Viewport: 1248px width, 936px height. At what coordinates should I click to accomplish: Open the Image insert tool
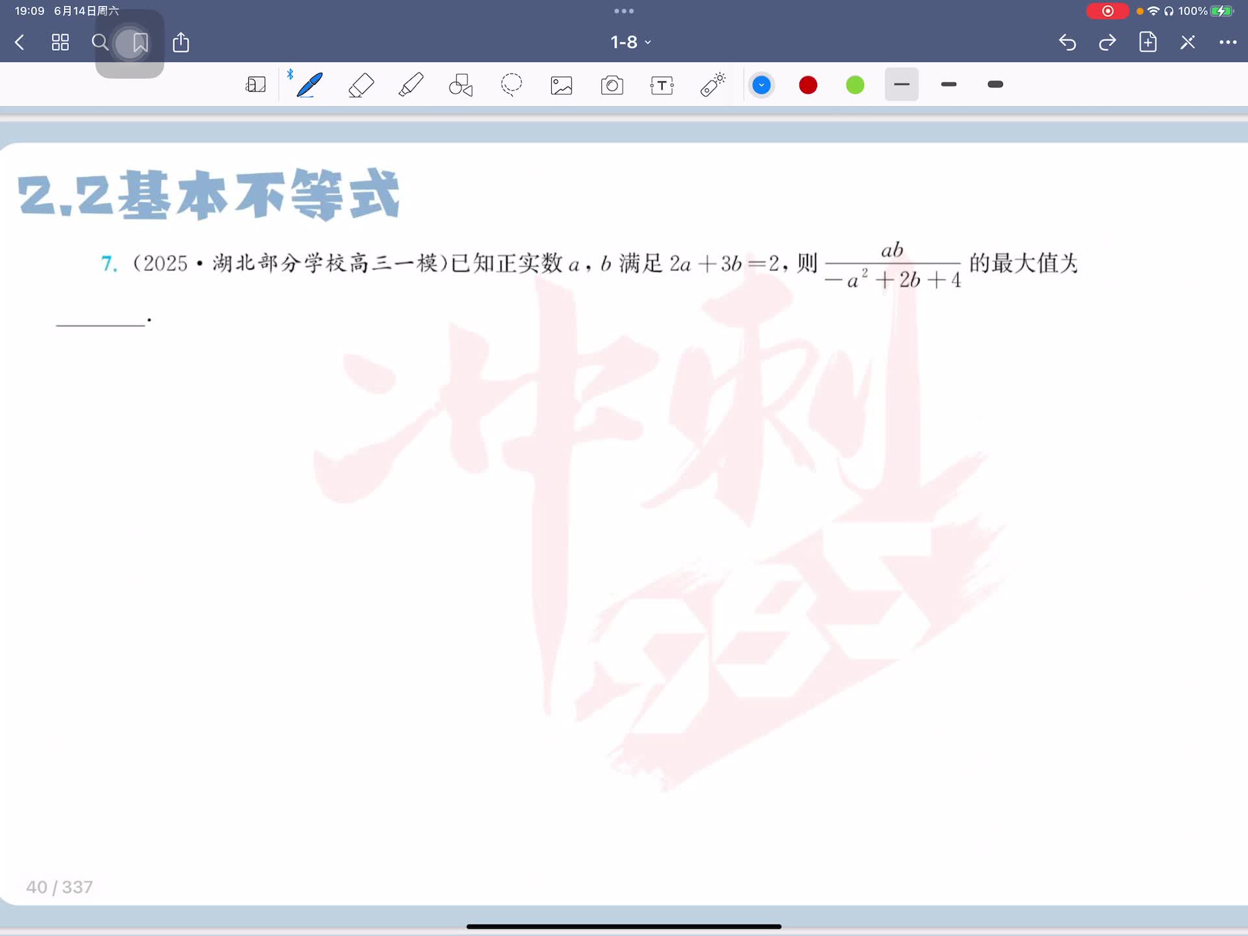point(562,85)
